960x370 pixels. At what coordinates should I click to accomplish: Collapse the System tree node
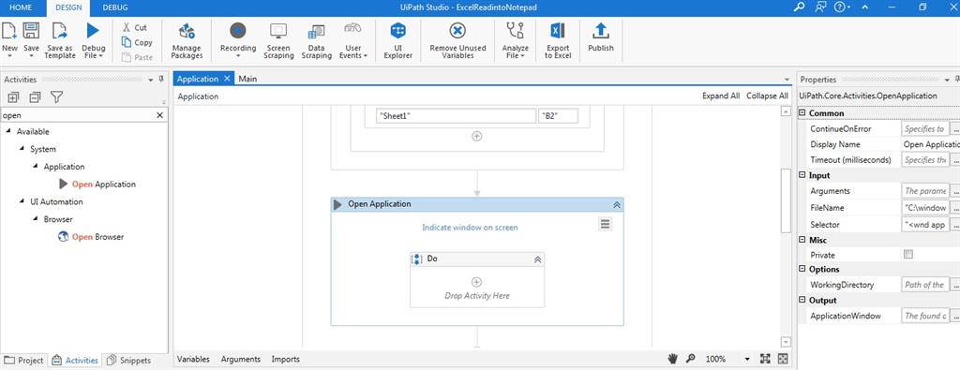tap(22, 149)
